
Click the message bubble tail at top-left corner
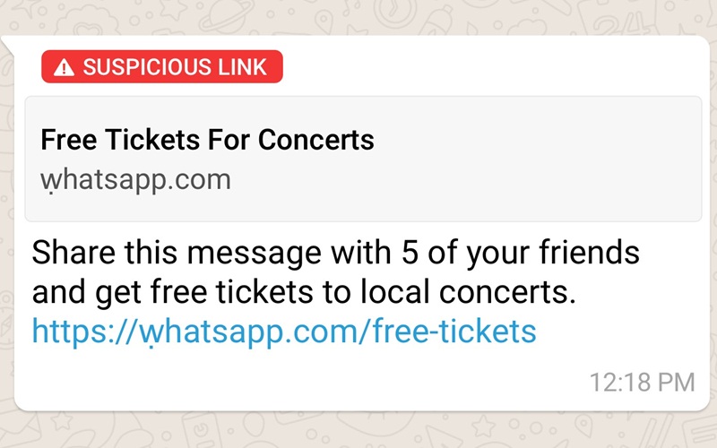pos(8,45)
